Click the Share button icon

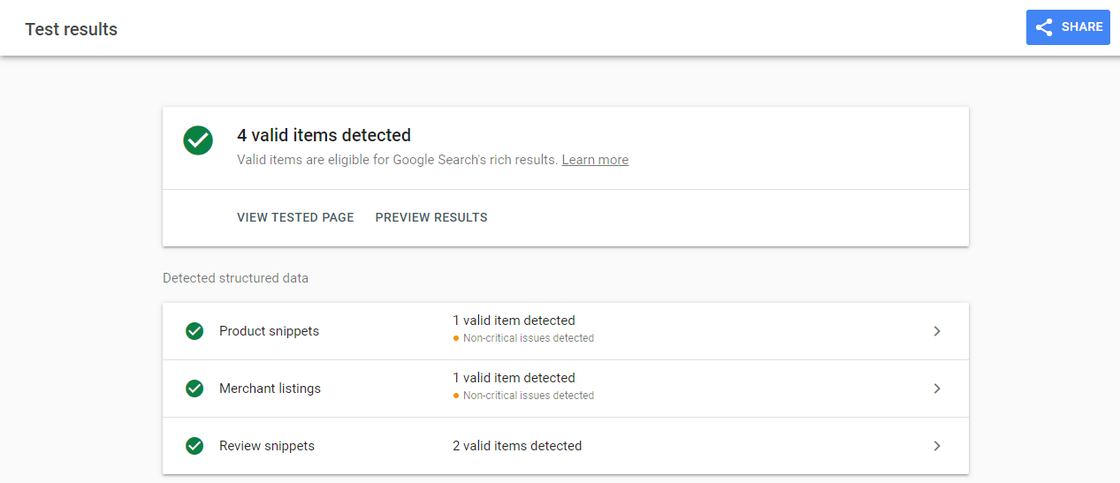pyautogui.click(x=1044, y=27)
